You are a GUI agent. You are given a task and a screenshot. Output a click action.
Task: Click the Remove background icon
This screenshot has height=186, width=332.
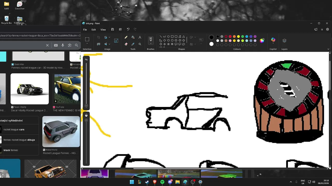99,44
